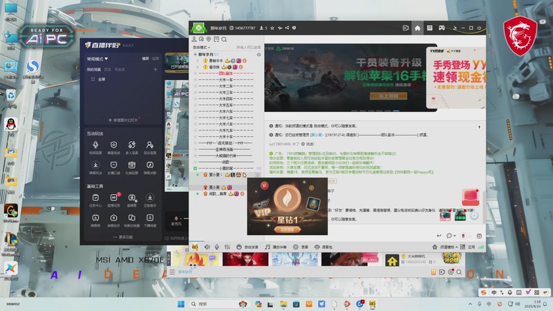Viewport: 553px width, 311px height.
Task: Open the channel info icon in YY header
Action: 294,28
